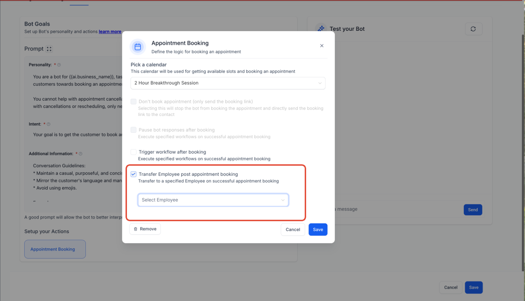Click the calendar icon in Appointment Booking header
The image size is (525, 301).
coord(138,47)
